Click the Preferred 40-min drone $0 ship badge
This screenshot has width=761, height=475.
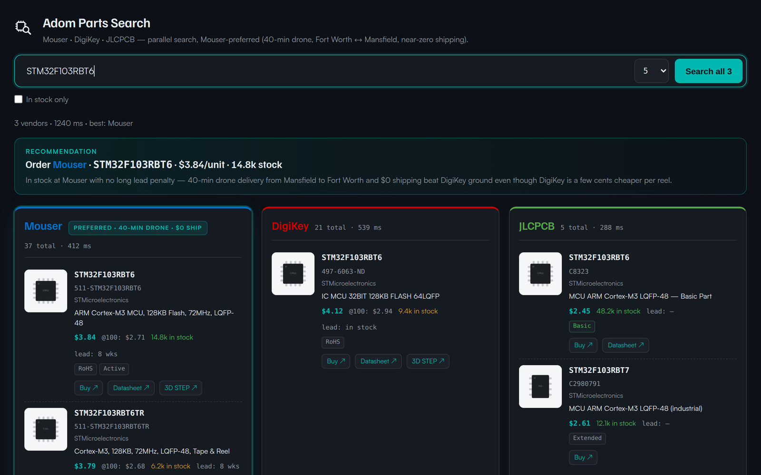pos(138,228)
